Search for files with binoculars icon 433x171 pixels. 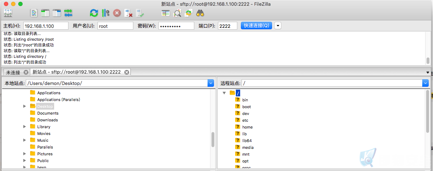tap(200, 13)
